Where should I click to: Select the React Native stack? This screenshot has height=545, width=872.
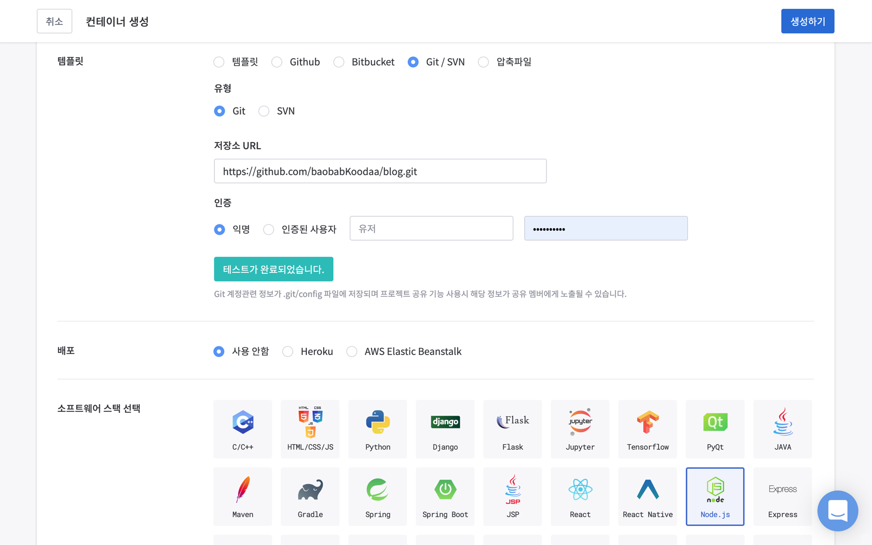[x=648, y=496]
